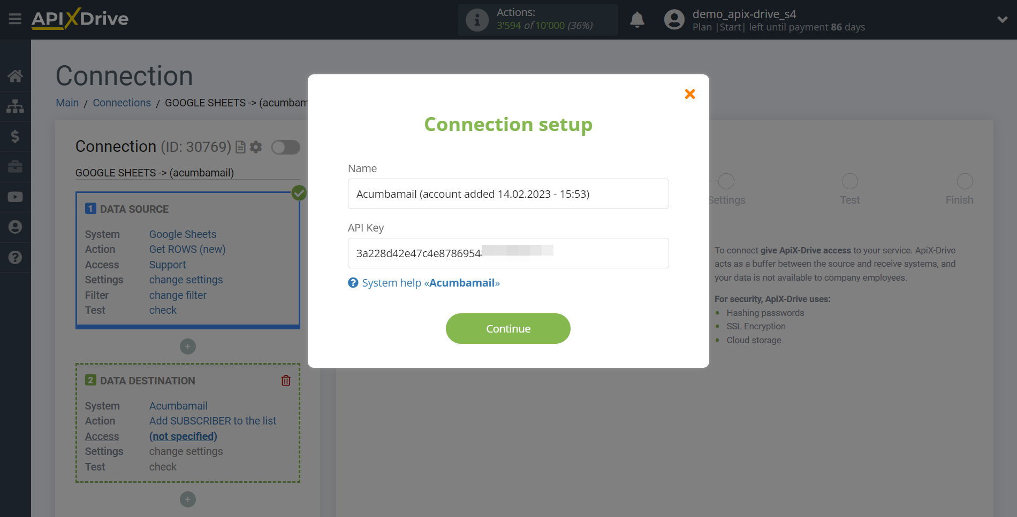Delete the Data Destination block
The width and height of the screenshot is (1017, 517).
tap(286, 381)
